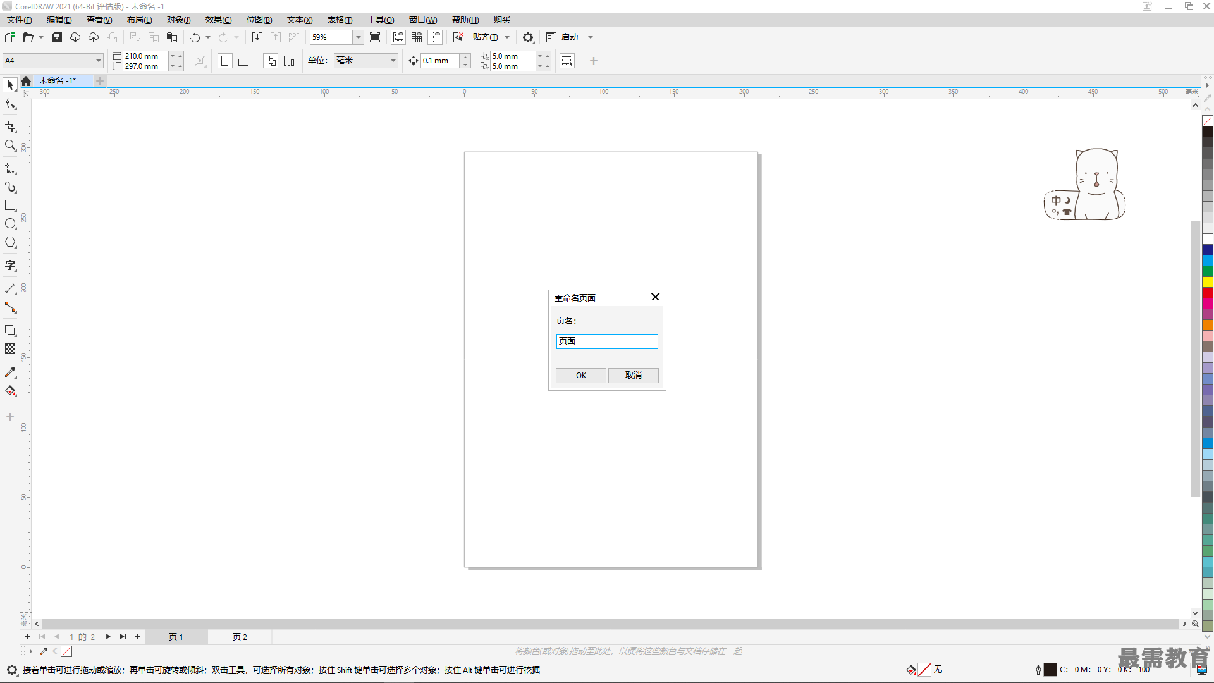Click the 页名 text input field
Viewport: 1214px width, 683px height.
coord(607,341)
